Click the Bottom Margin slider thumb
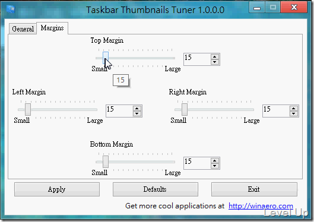The height and width of the screenshot is (222, 314). point(106,161)
